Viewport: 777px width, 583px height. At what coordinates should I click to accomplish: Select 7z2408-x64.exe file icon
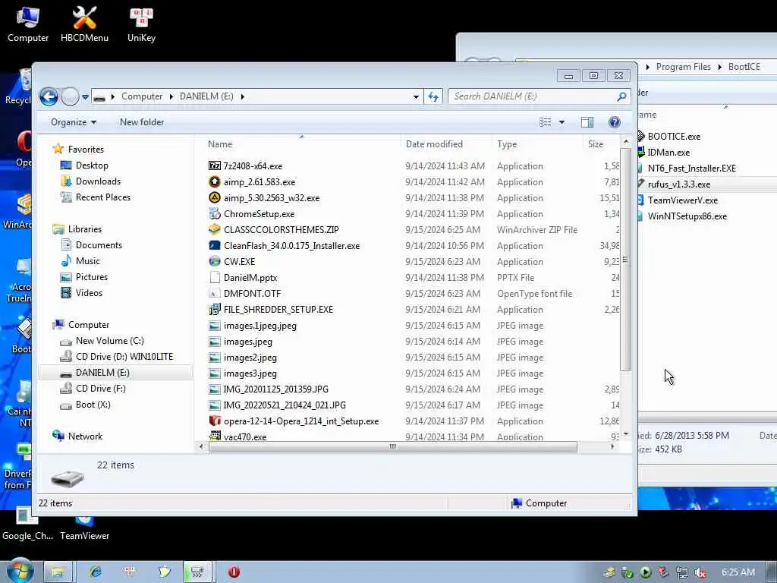click(x=215, y=166)
